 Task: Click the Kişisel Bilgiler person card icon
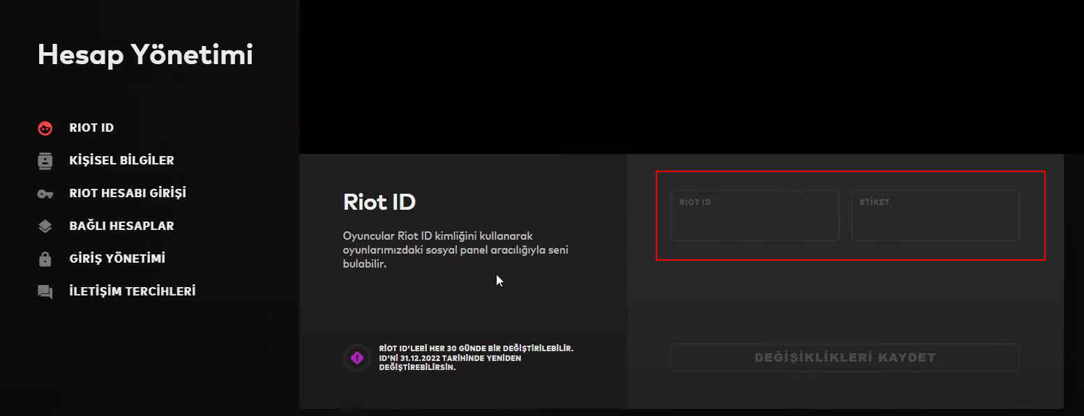[45, 160]
